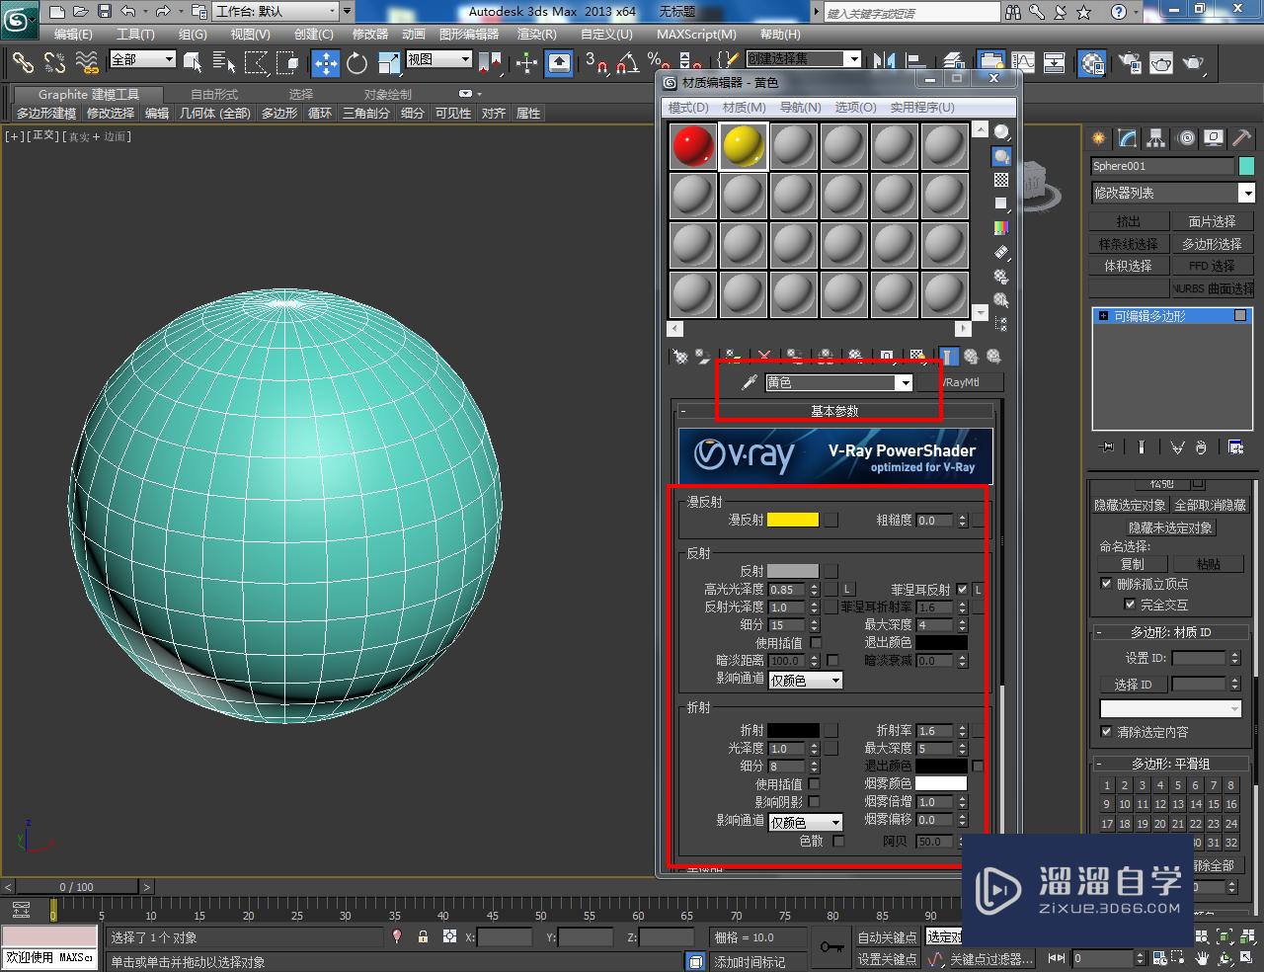
Task: Toggle the 清除选定内容 checkbox
Action: click(1106, 732)
